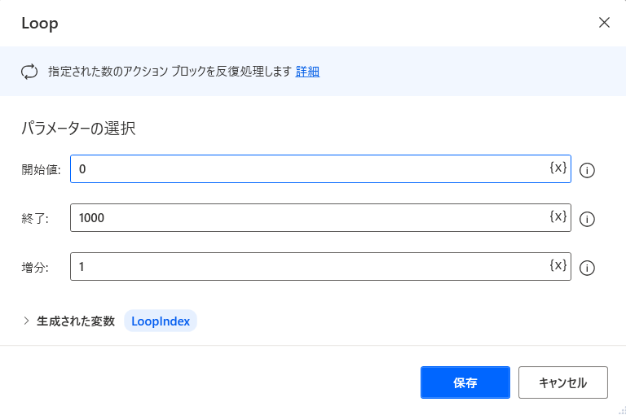Open variable picker for 開始値 field
Viewport: 626px width, 415px height.
[x=558, y=168]
